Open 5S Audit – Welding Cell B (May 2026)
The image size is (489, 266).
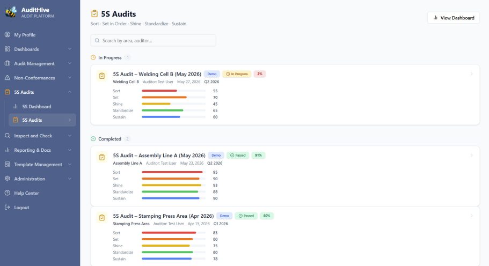pos(157,74)
